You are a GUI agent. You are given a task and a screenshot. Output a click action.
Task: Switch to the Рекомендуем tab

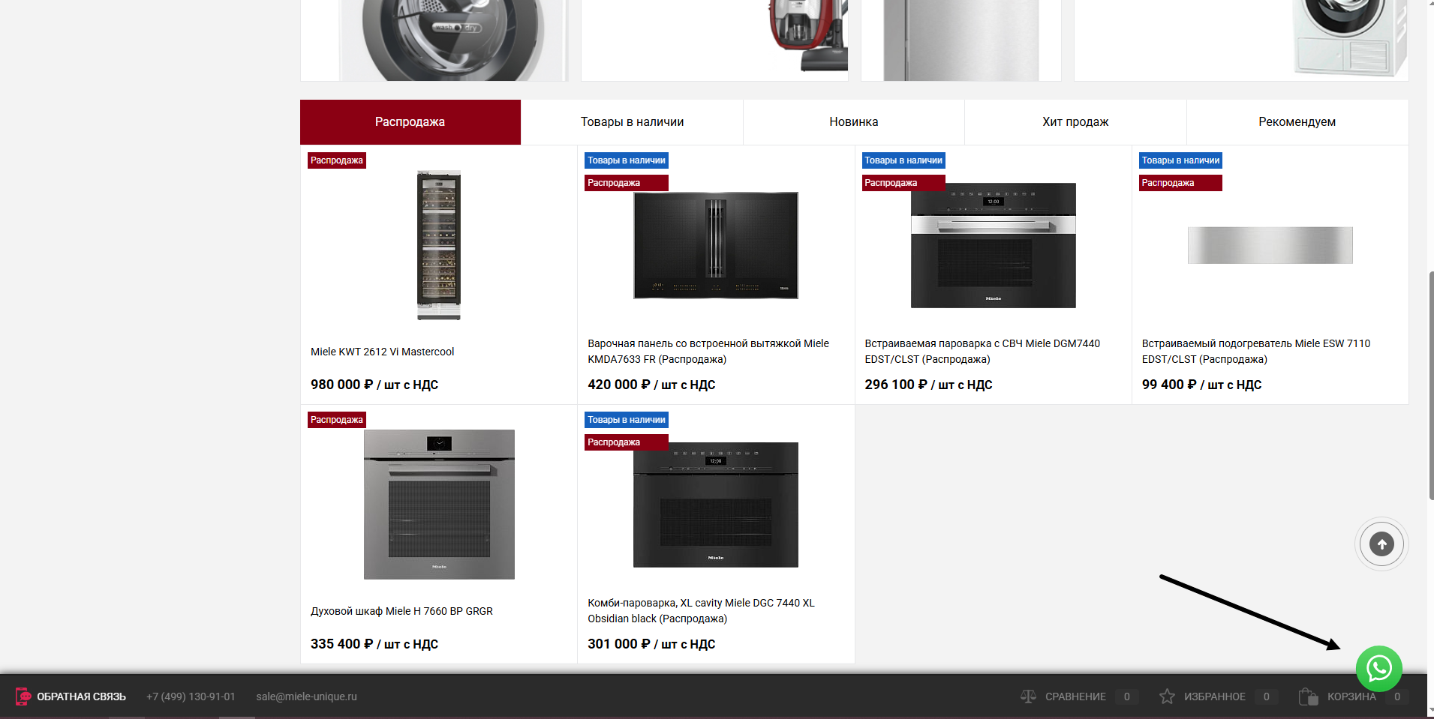point(1297,122)
